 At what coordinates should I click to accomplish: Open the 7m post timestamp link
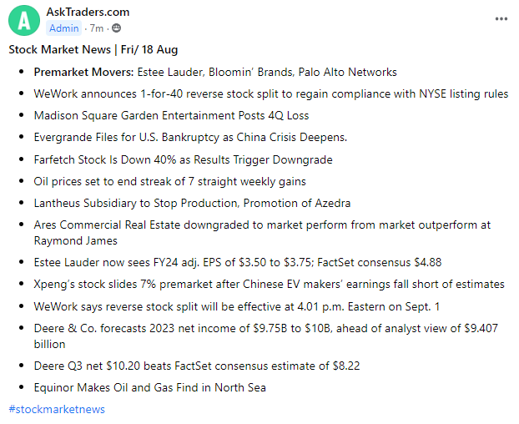tap(94, 28)
